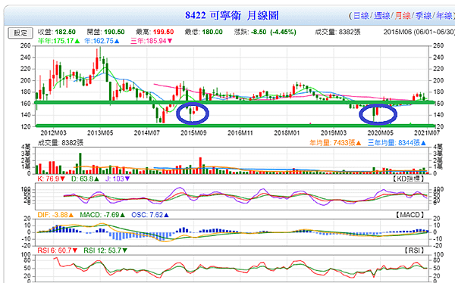Click the 2020M05 time axis label
Viewport: 455px width, 283px height.
point(381,133)
